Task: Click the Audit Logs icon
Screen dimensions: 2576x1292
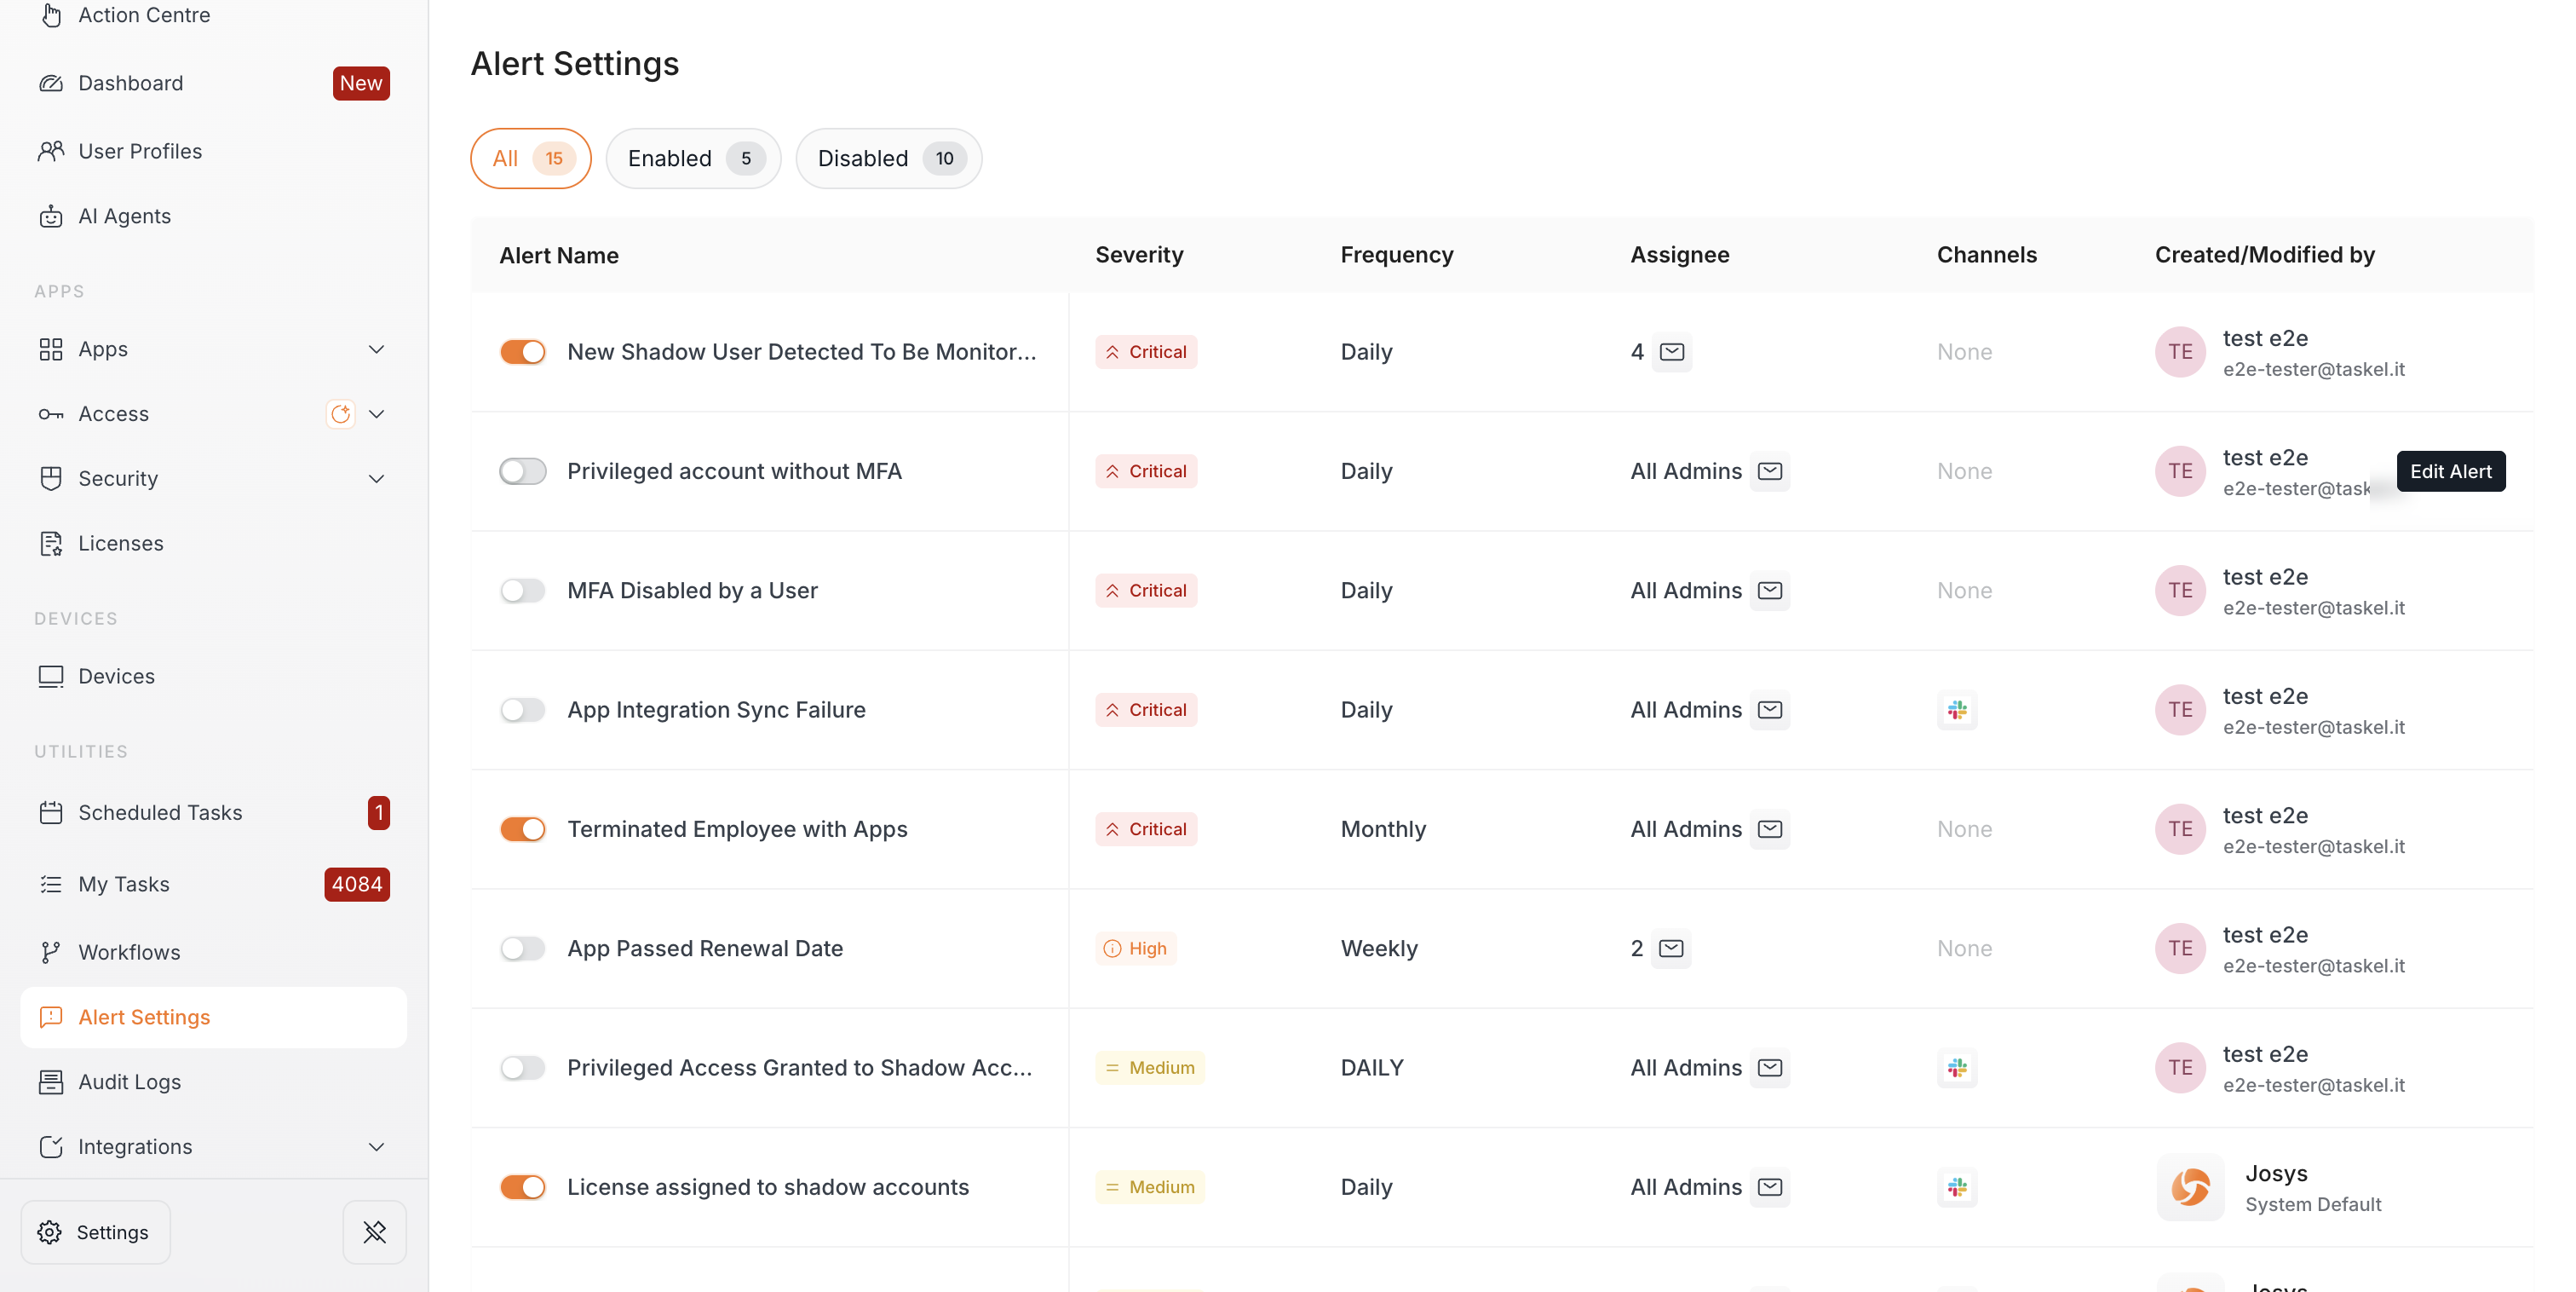Action: (51, 1081)
